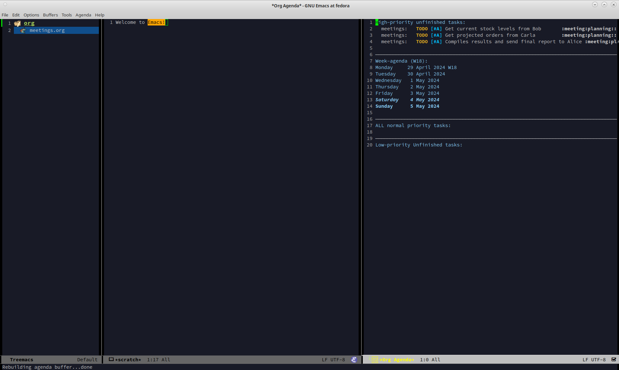Image resolution: width=619 pixels, height=370 pixels.
Task: Click the :meeting:planning: tags on Carla task
Action: (x=589, y=35)
